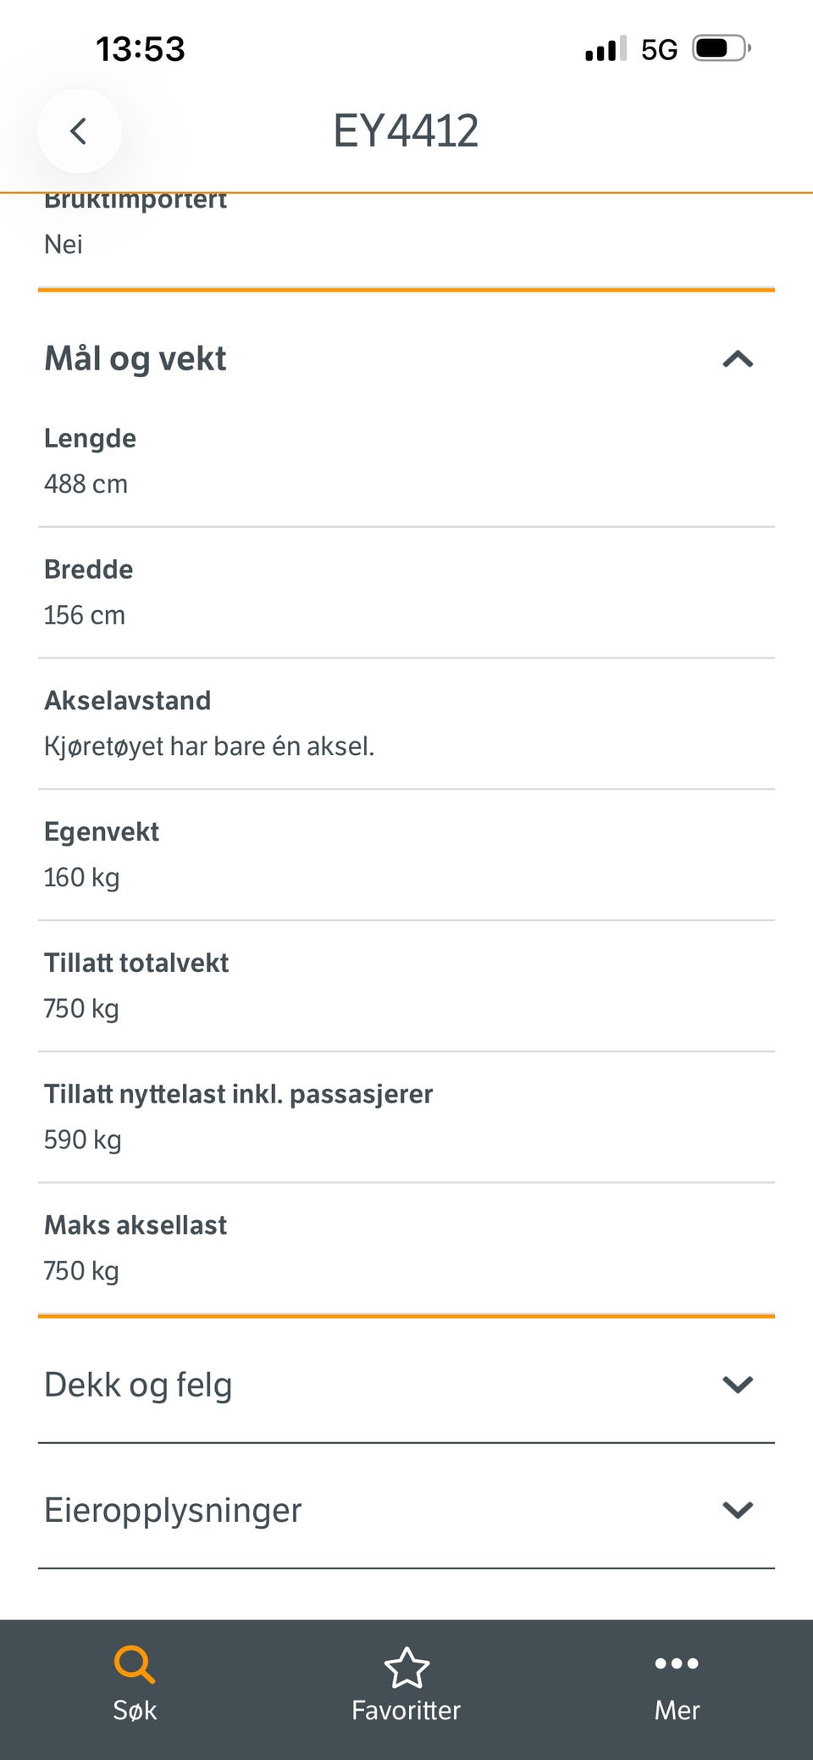Switch to the Favoritter tab label
The height and width of the screenshot is (1760, 813).
tap(406, 1710)
